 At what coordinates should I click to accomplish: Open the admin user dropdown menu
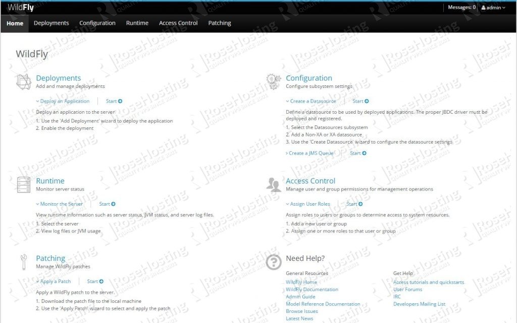(493, 8)
